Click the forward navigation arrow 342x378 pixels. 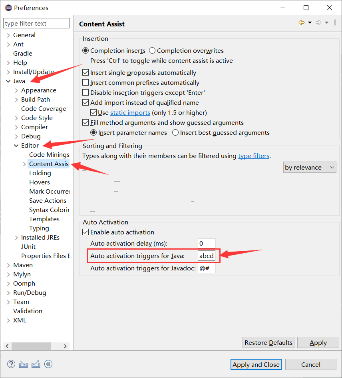point(318,23)
